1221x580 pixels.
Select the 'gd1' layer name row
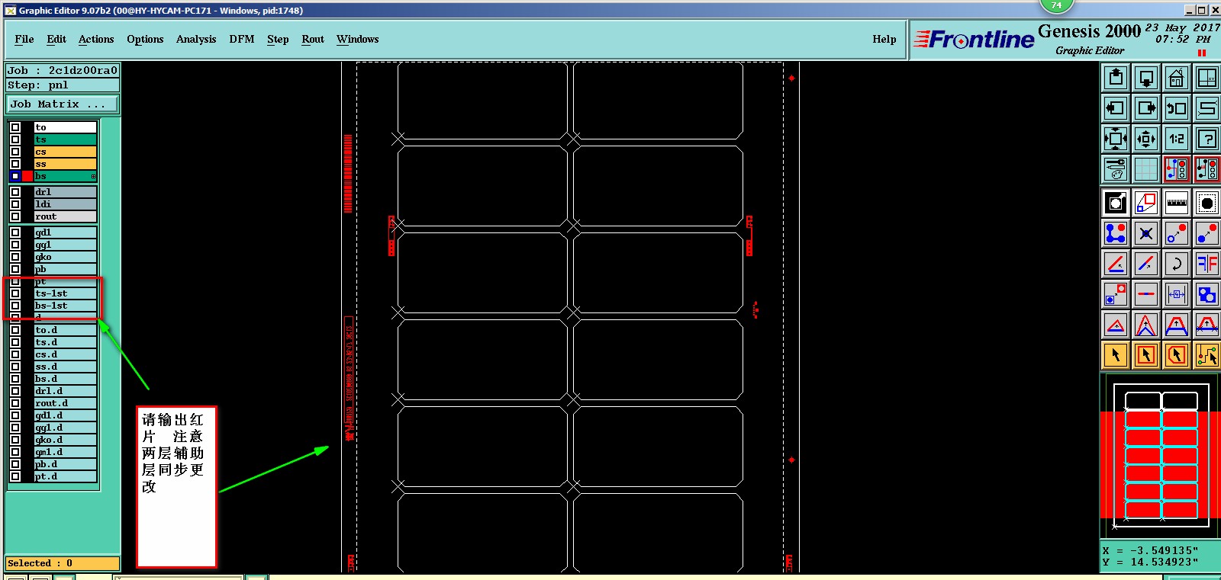pos(66,232)
